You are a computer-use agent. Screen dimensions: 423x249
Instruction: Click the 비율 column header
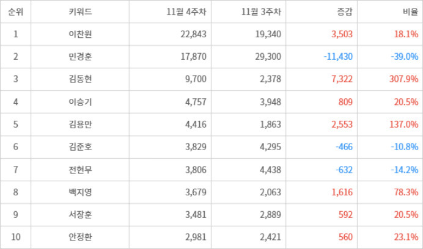tap(406, 12)
